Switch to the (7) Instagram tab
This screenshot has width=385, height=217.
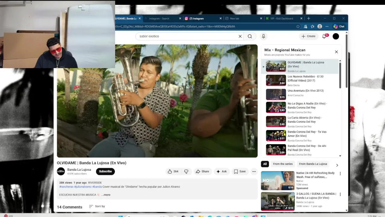point(203,18)
